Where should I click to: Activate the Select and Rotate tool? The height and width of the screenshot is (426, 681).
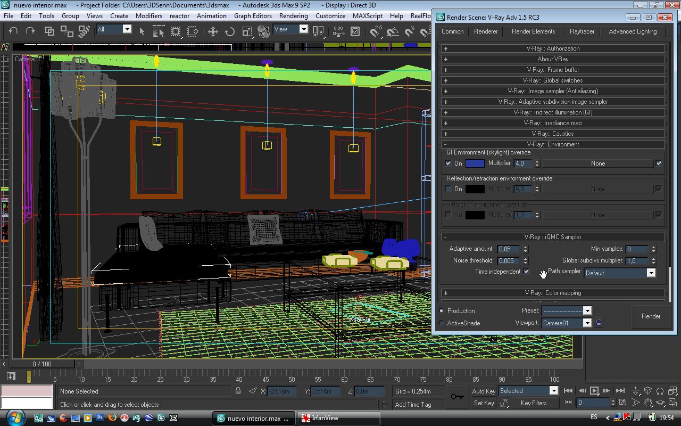[230, 31]
